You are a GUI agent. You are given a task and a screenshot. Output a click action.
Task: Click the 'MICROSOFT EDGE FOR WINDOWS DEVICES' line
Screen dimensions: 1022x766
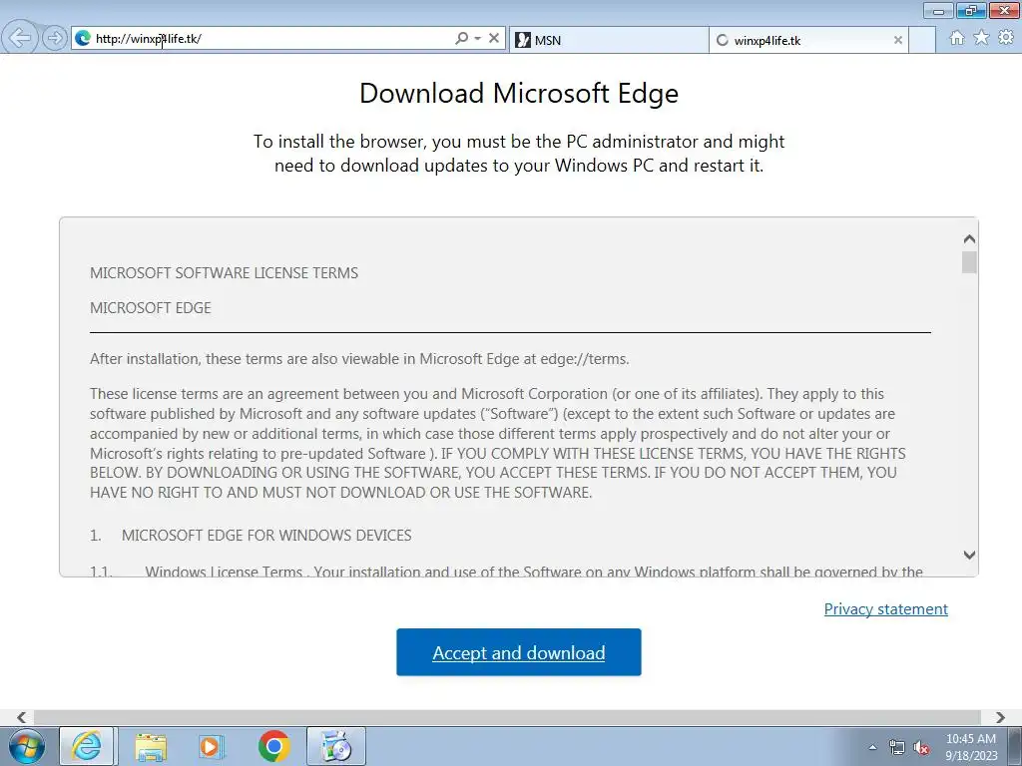(266, 536)
